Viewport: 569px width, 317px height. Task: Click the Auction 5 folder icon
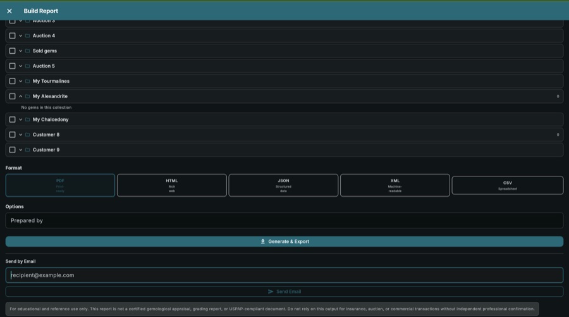tap(28, 66)
